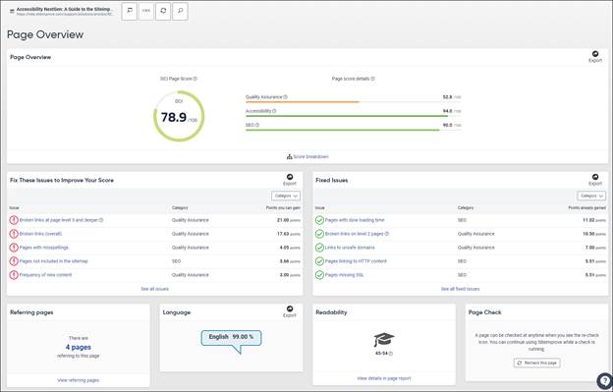
Task: Open Broken links at page level 3 and deeper
Action: [59, 220]
